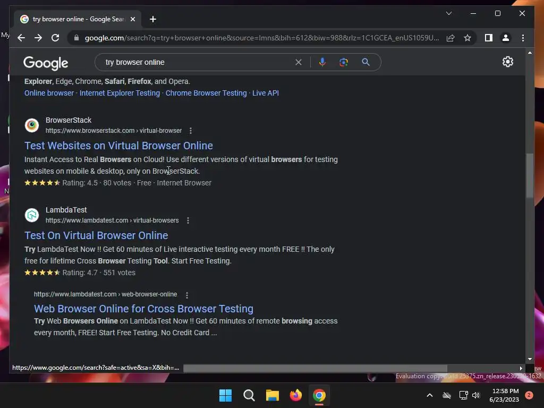This screenshot has height=408, width=544.
Task: Open Chrome side panel
Action: [489, 38]
